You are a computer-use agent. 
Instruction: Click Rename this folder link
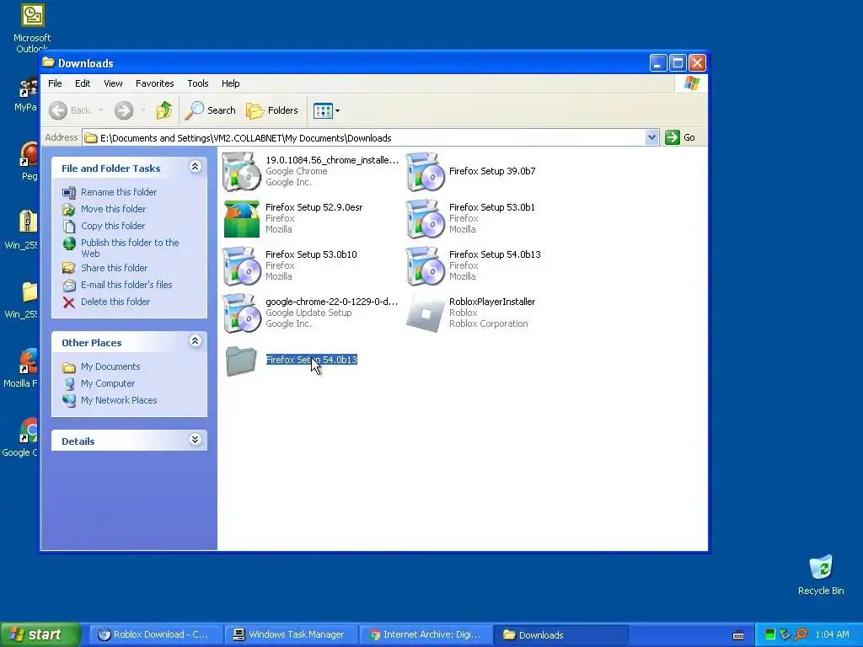point(118,192)
